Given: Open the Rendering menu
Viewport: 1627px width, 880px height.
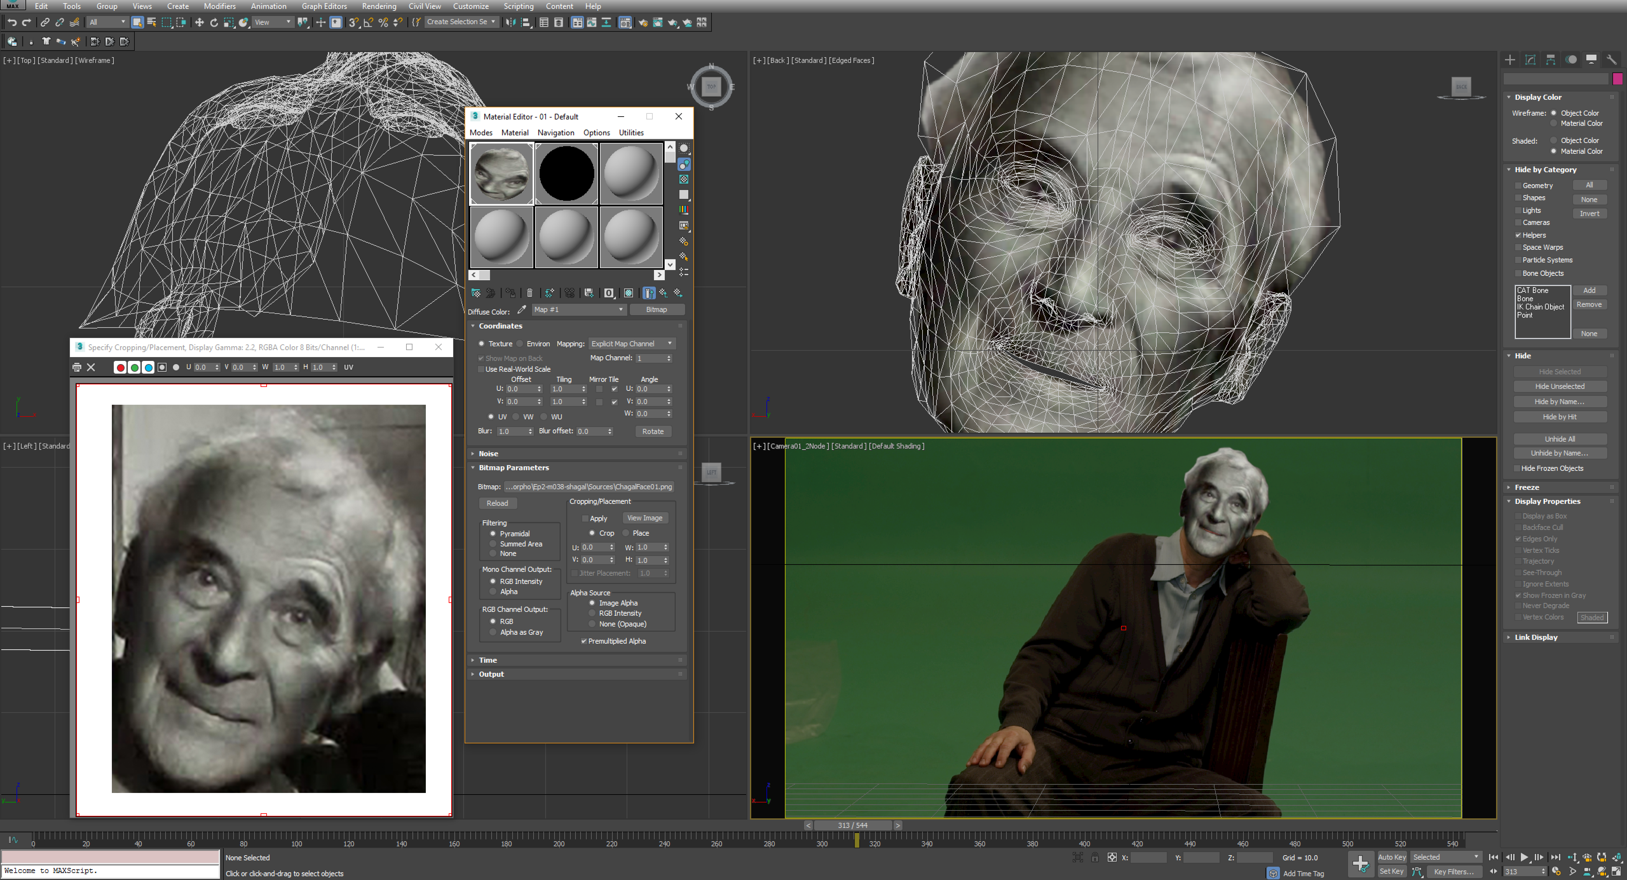Looking at the screenshot, I should pyautogui.click(x=379, y=6).
